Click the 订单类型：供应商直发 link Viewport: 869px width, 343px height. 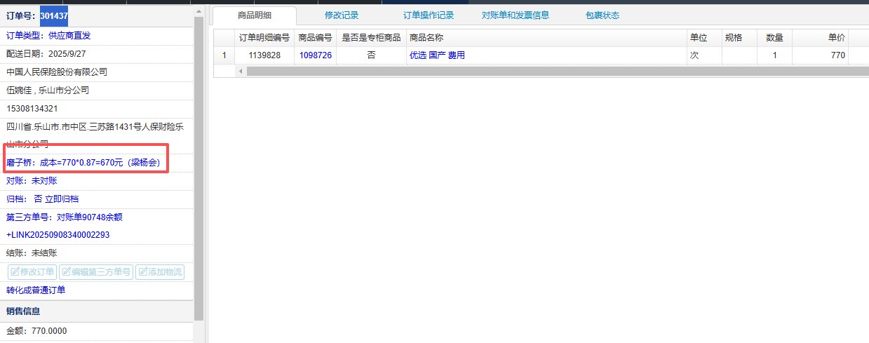tap(48, 35)
